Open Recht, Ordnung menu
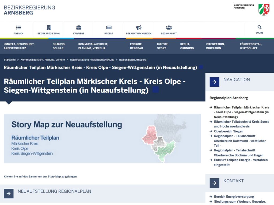This screenshot has width=274, height=205. pos(187,46)
